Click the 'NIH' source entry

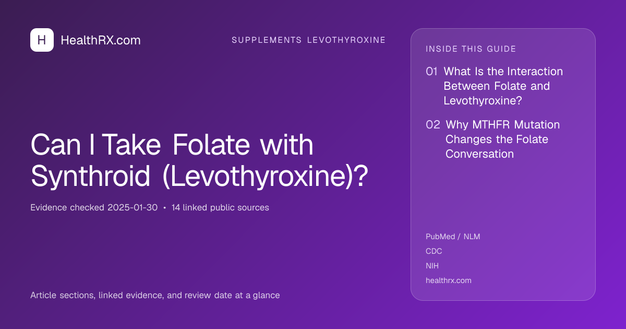pos(432,266)
